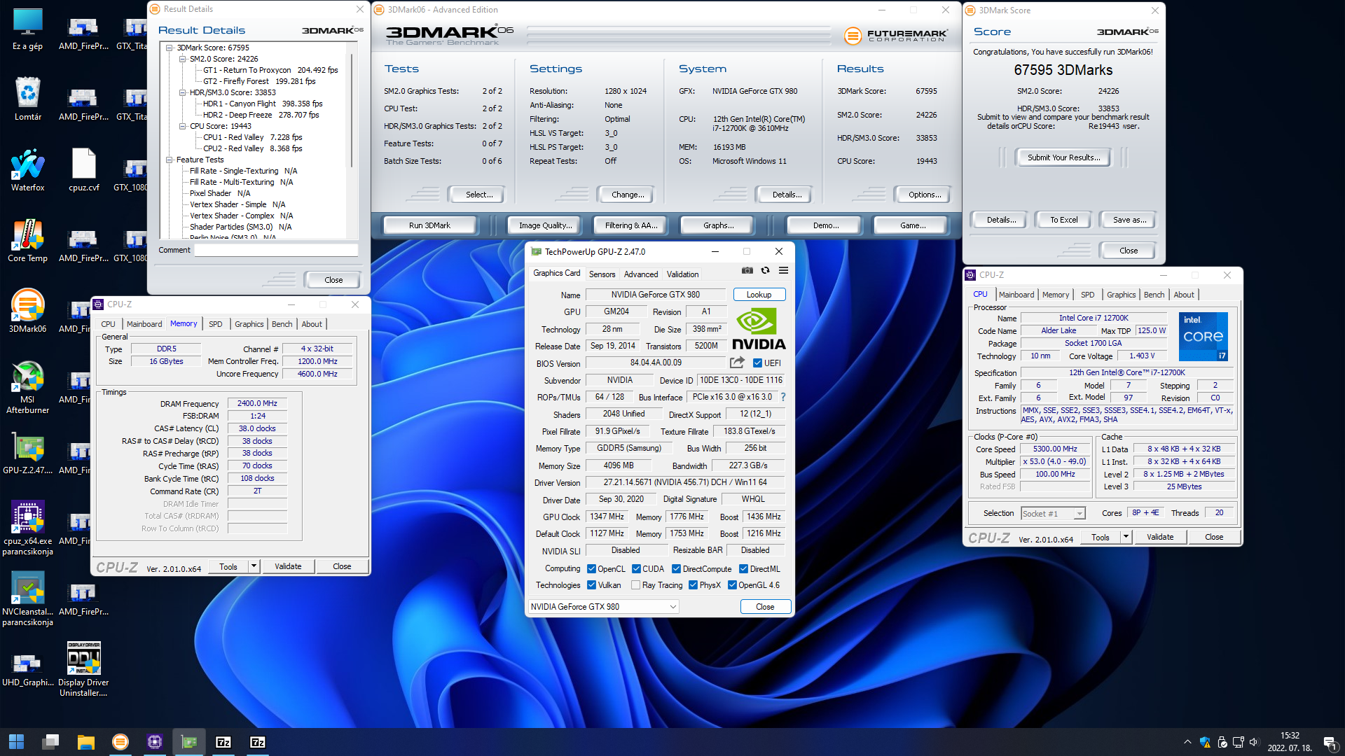Viewport: 1345px width, 756px height.
Task: Collapse the Feature Tests tree node
Action: (x=170, y=160)
